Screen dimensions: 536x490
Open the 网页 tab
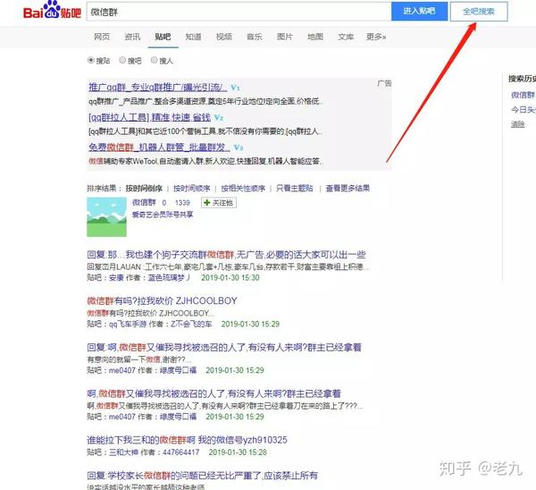pyautogui.click(x=102, y=37)
